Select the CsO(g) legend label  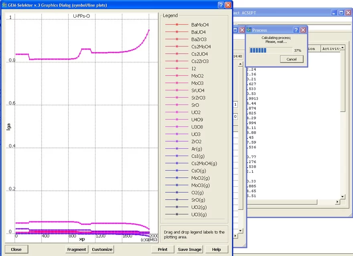pos(199,171)
